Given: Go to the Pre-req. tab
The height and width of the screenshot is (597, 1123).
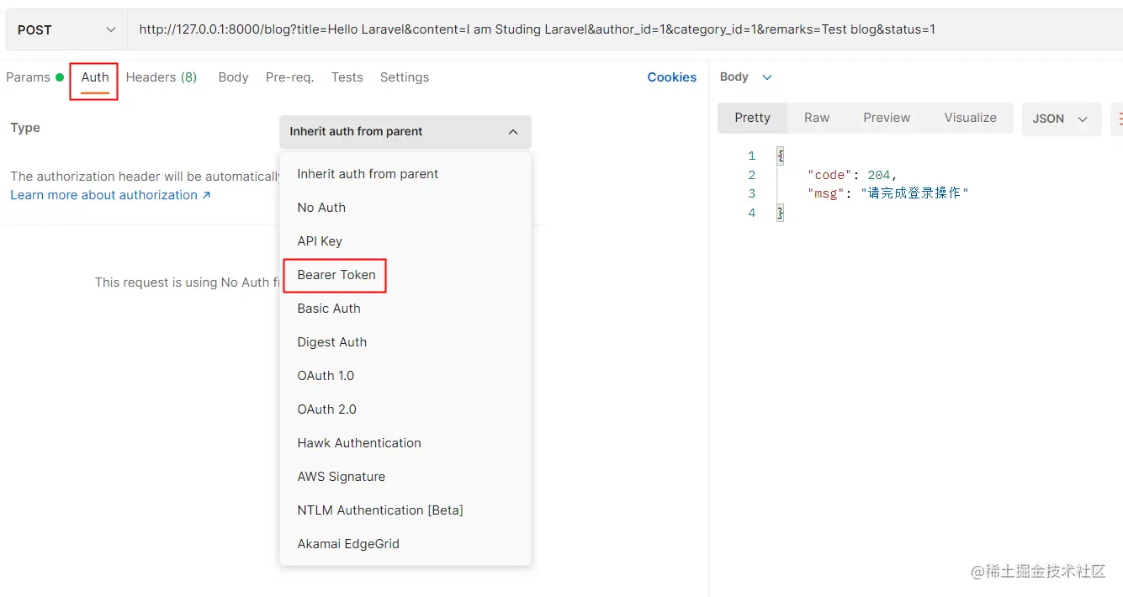Looking at the screenshot, I should click(x=289, y=77).
